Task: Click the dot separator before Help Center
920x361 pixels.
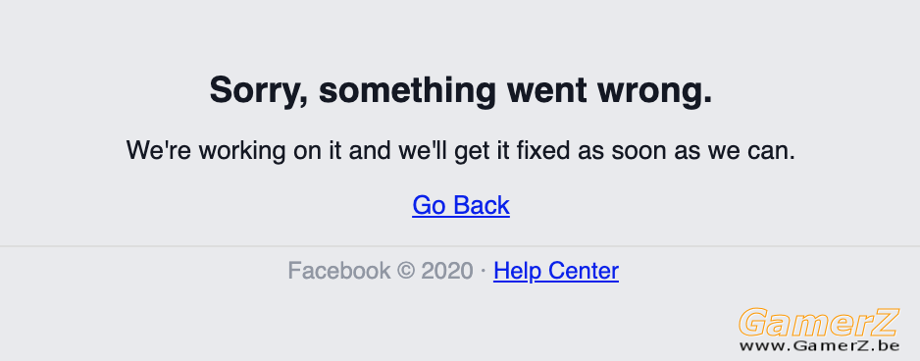Action: click(x=483, y=272)
